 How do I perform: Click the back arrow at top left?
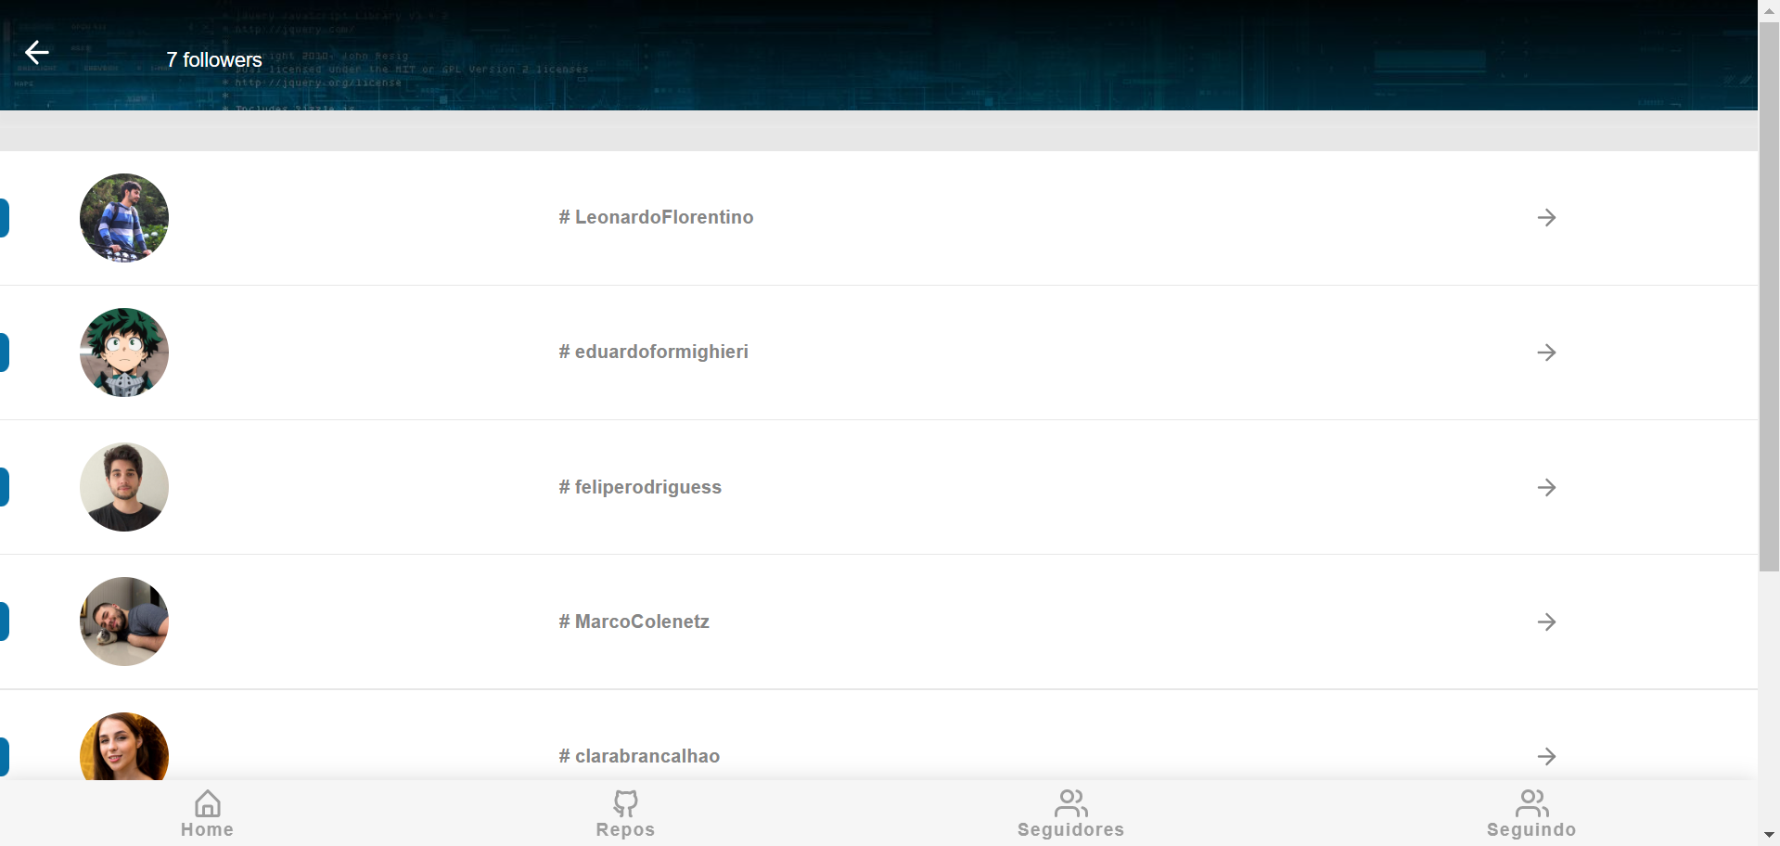point(36,52)
